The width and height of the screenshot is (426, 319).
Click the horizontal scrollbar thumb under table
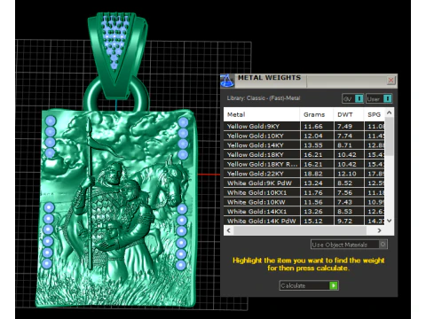[300, 230]
